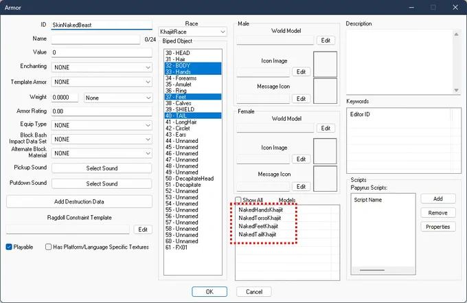The width and height of the screenshot is (467, 303).
Task: Select 34 - Forearms biped slot
Action: 193,78
